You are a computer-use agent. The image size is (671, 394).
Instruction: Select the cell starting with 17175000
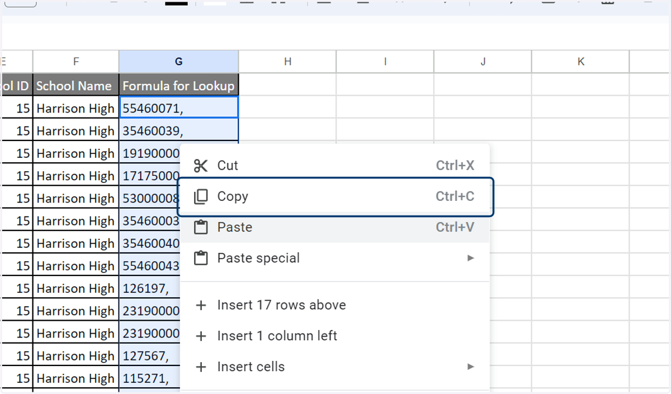[x=150, y=176]
